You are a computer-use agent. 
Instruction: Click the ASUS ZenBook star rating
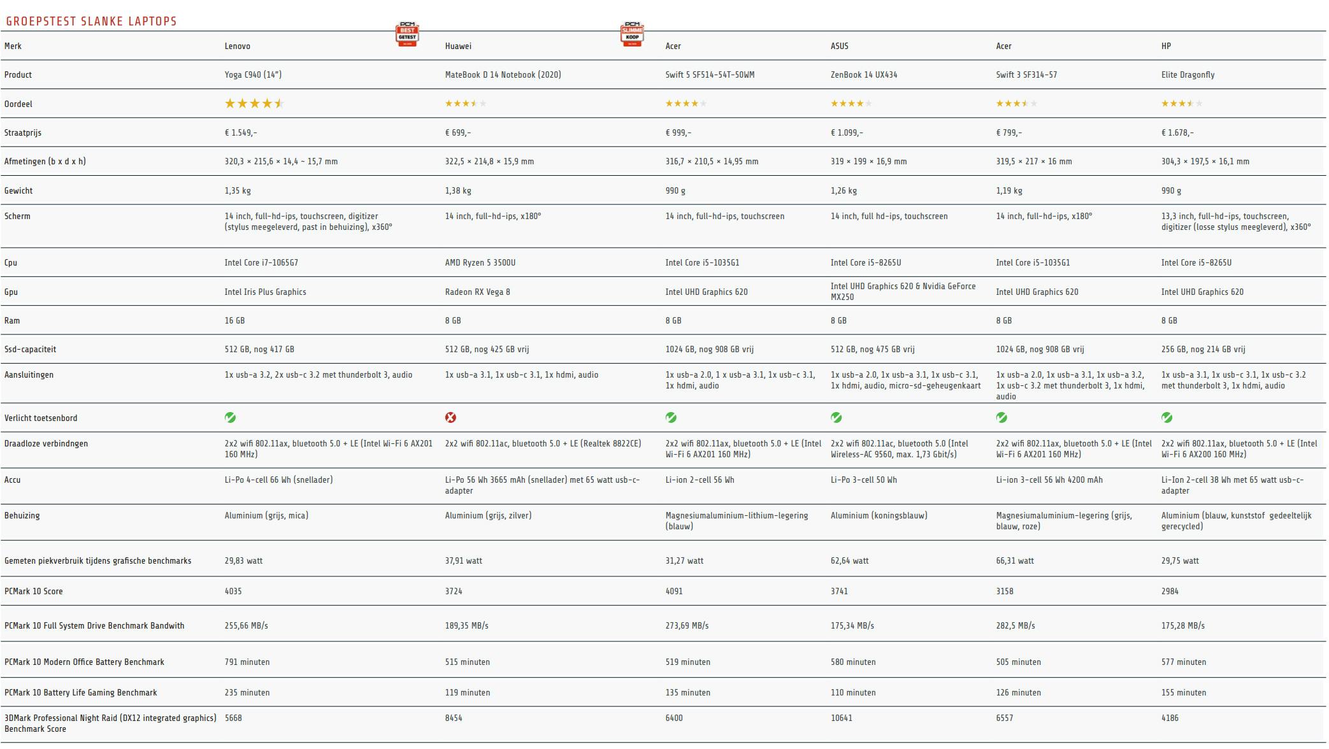point(851,104)
